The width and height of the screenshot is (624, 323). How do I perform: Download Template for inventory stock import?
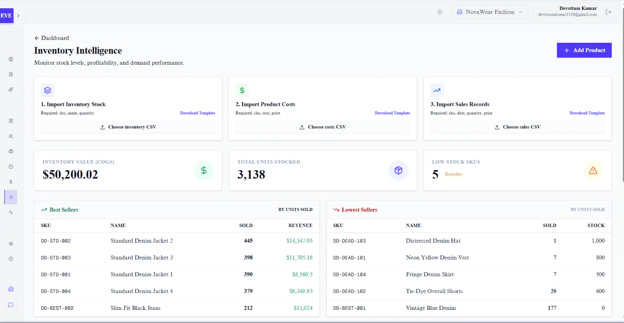click(x=197, y=113)
